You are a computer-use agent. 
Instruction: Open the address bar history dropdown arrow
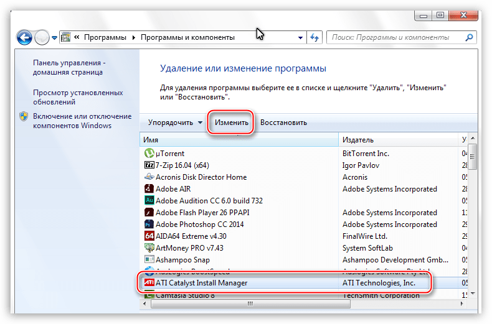pos(300,37)
